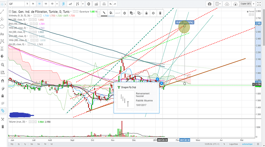Open the object tree tools icon
Screen dimensions: 265x147
3,119
